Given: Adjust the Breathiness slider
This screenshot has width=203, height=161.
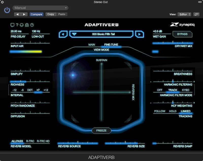Looking at the screenshot, I should pos(173,71).
